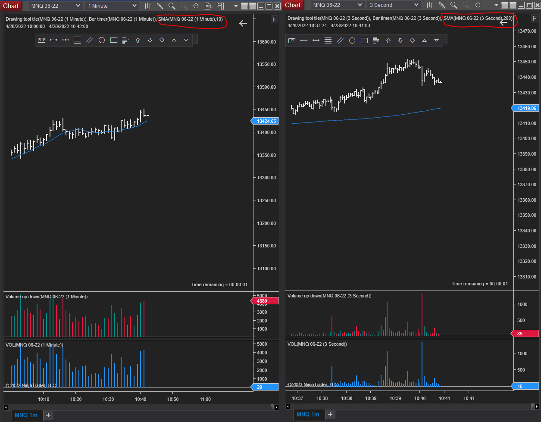Toggle first link square in 1 Minute chart

(244, 6)
